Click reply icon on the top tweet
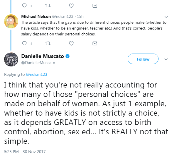The image size is (177, 156). [24, 6]
